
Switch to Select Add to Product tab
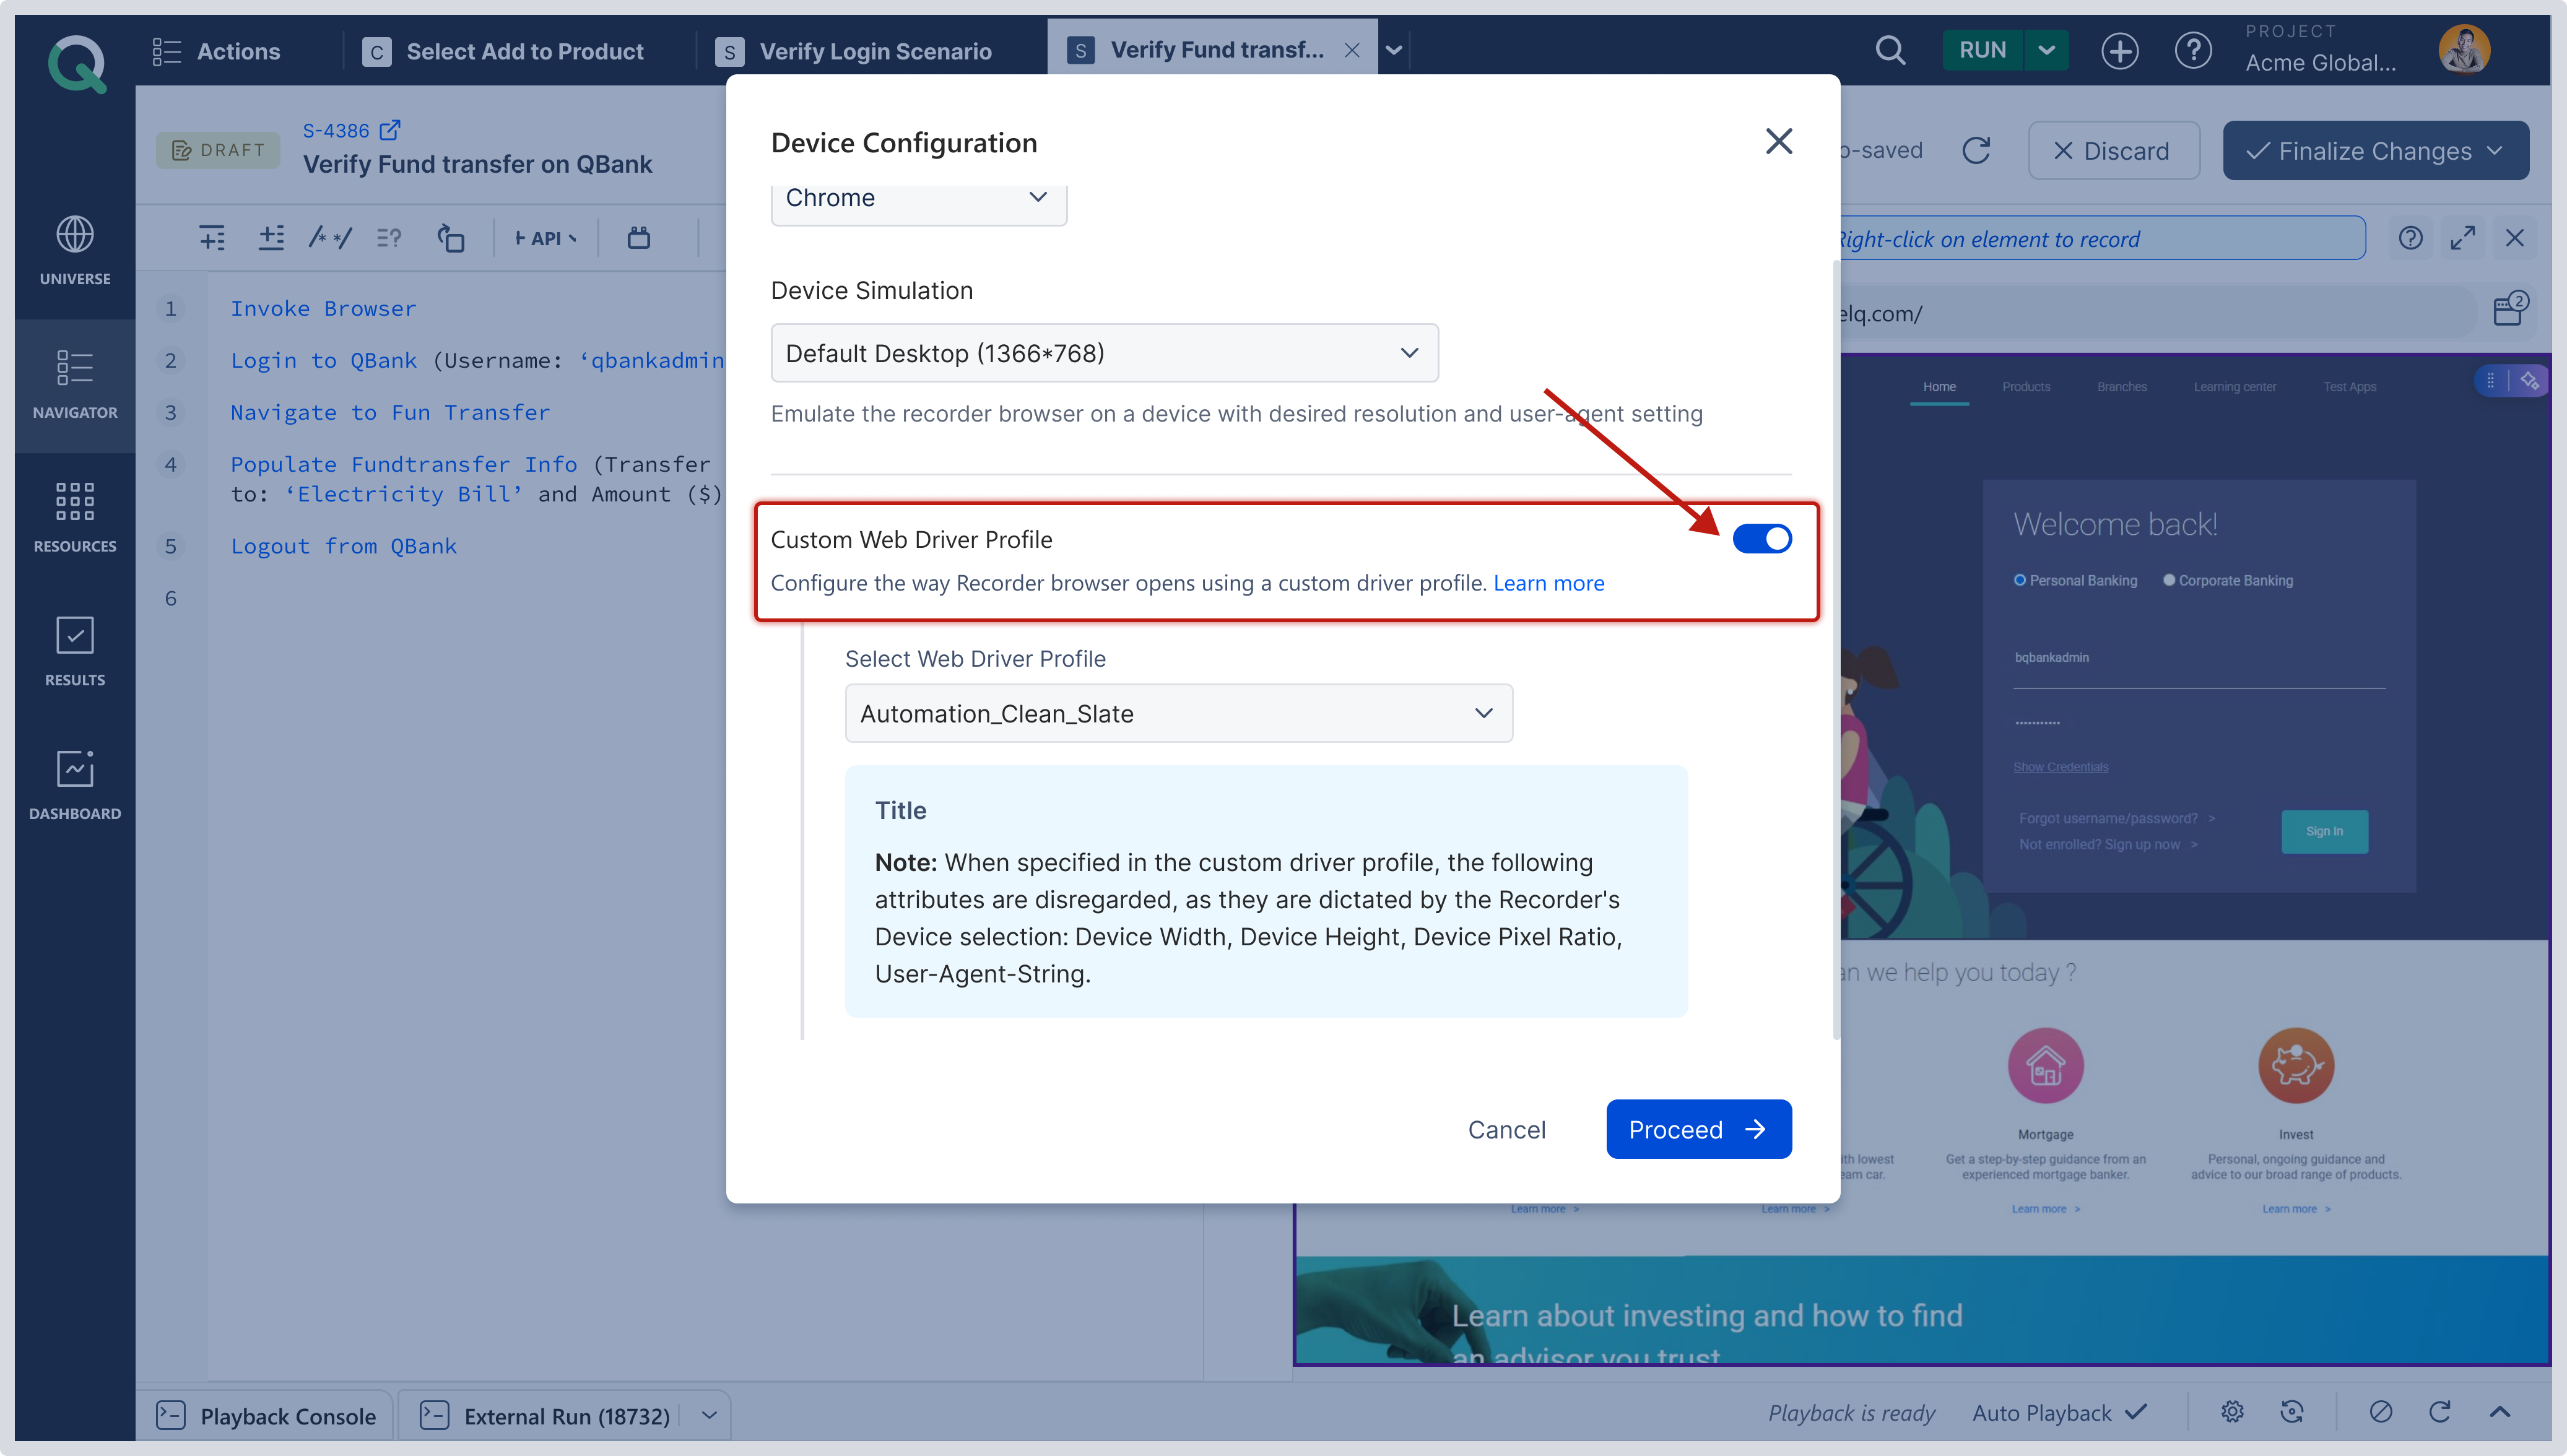503,51
